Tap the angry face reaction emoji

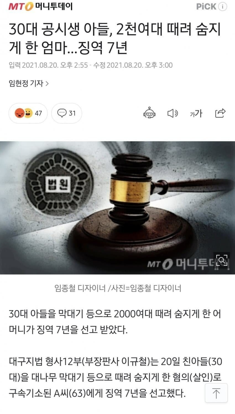[x=19, y=113]
